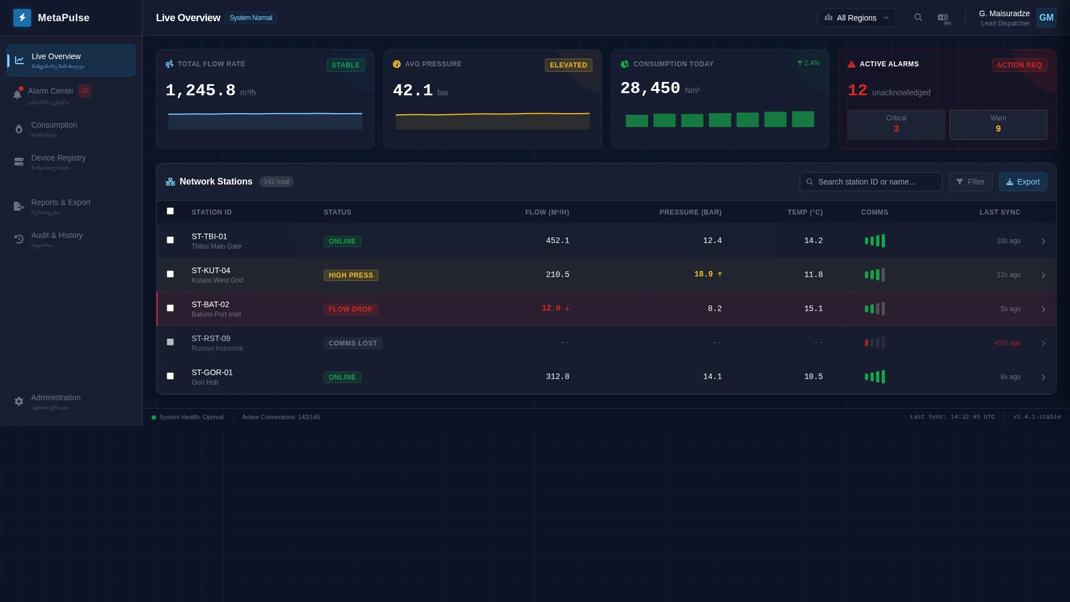Click the language EN switcher icon
The width and height of the screenshot is (1070, 602).
point(943,18)
